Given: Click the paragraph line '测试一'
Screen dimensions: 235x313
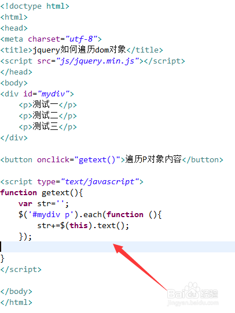Looking at the screenshot, I should [x=48, y=105].
